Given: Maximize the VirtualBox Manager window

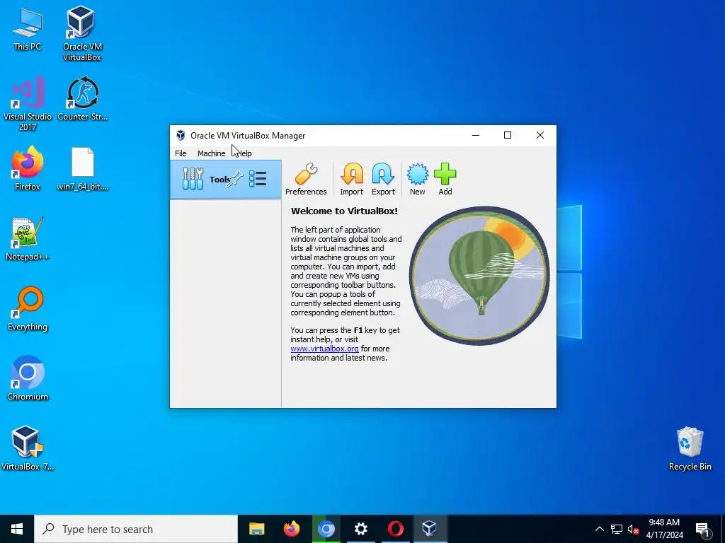Looking at the screenshot, I should click(x=507, y=135).
